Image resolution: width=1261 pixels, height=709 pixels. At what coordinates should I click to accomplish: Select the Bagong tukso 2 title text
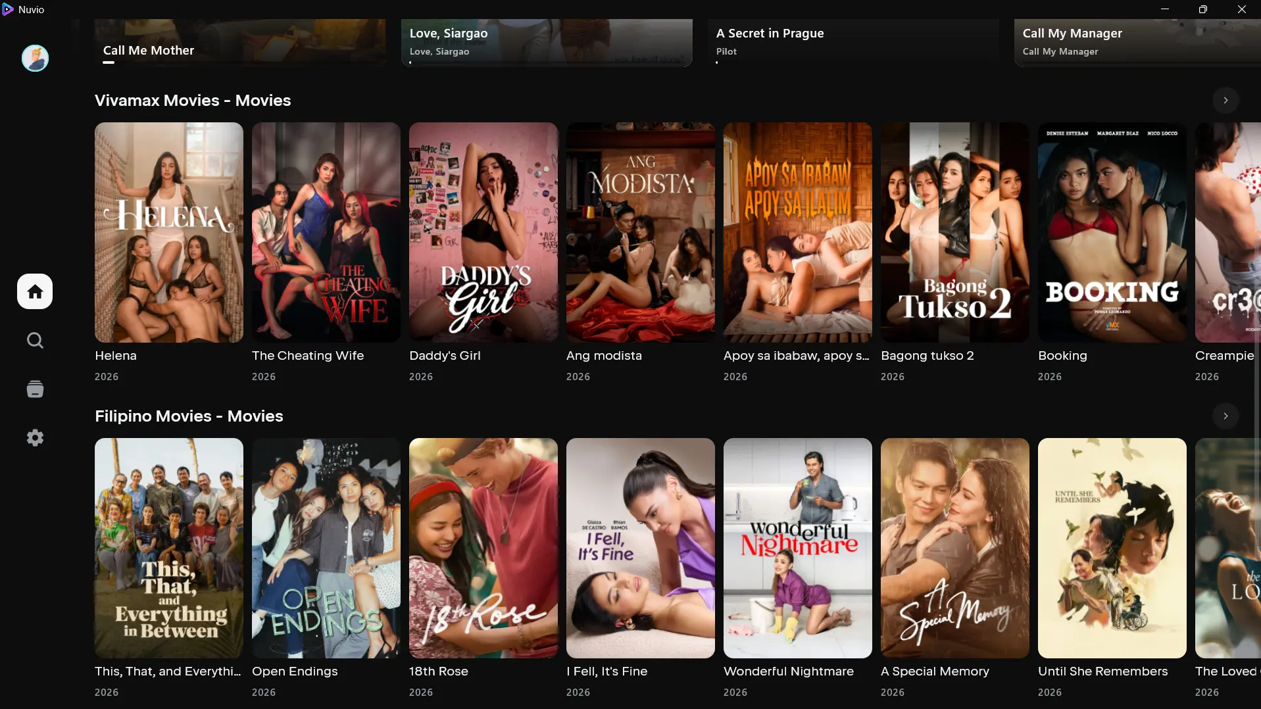click(927, 356)
